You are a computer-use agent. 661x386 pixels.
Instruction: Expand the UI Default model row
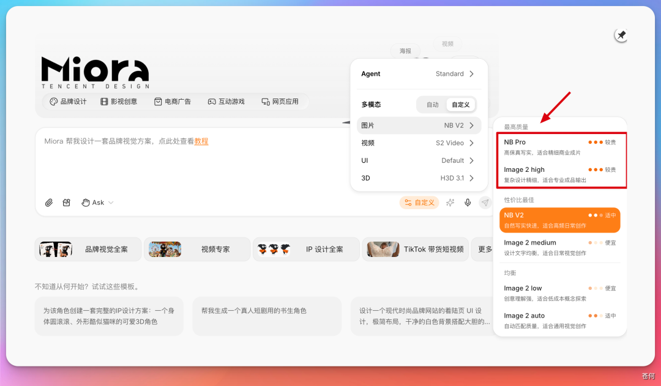pos(419,160)
